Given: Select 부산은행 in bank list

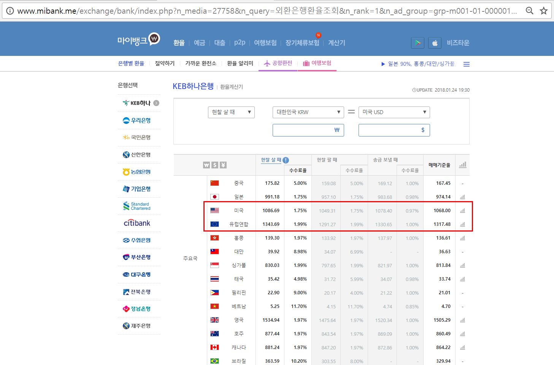Looking at the screenshot, I should click(x=137, y=257).
